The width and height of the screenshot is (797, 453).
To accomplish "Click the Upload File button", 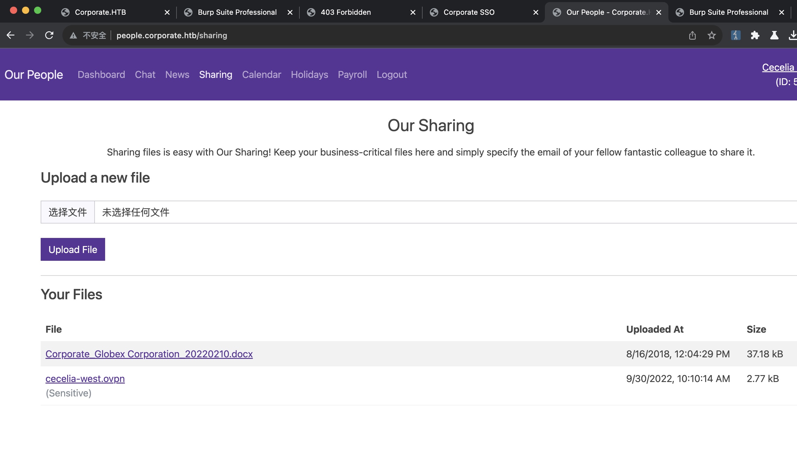I will point(73,249).
